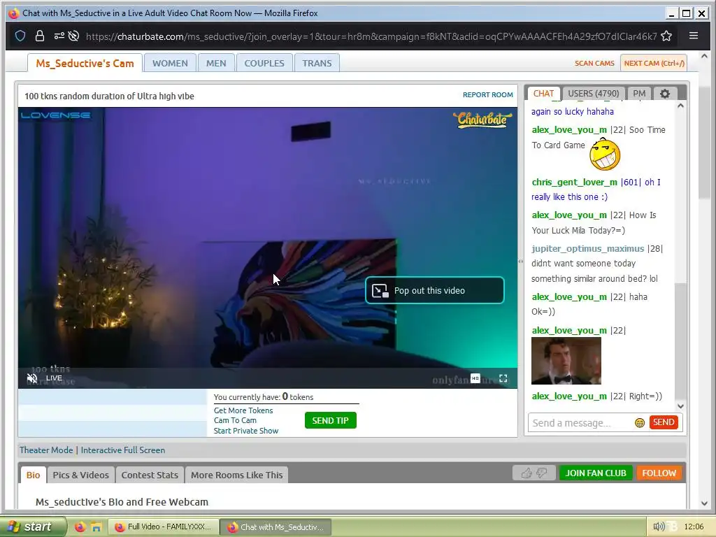This screenshot has height=537, width=716.
Task: Click the Theater Mode link
Action: click(x=46, y=450)
